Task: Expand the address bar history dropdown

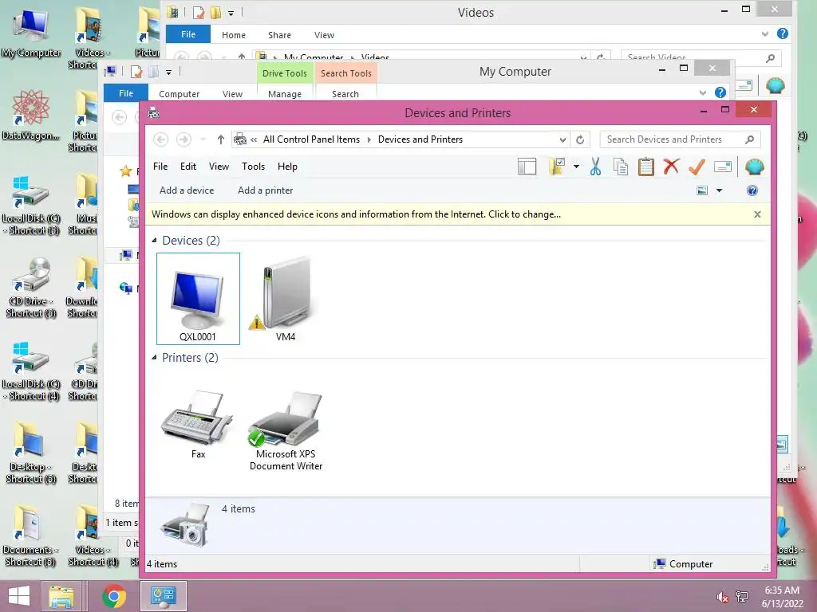Action: click(562, 139)
